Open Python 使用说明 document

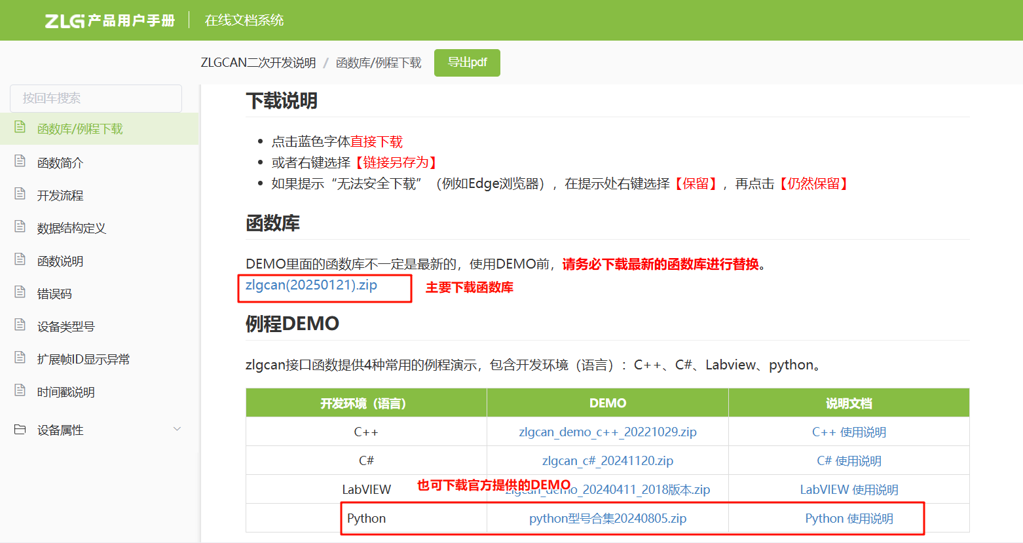[849, 518]
